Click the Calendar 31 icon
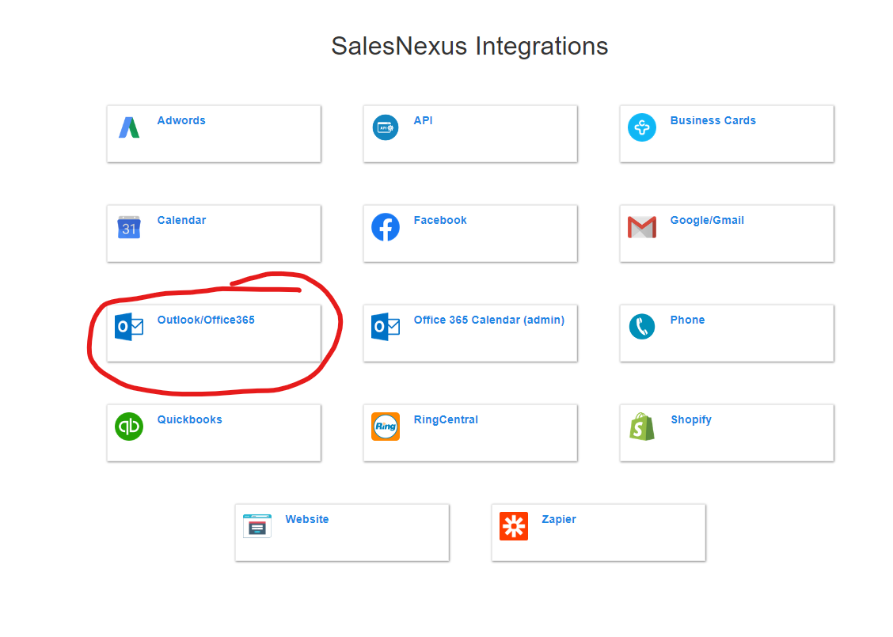This screenshot has width=893, height=637. (x=129, y=227)
